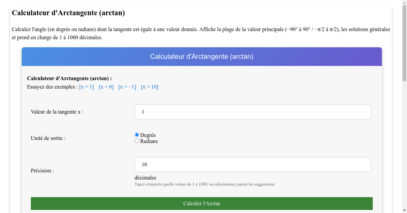407x213 pixels.
Task: Click the [x = 1] example link
Action: 86,87
